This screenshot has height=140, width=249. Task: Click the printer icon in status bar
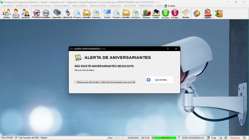pyautogui.click(x=221, y=138)
